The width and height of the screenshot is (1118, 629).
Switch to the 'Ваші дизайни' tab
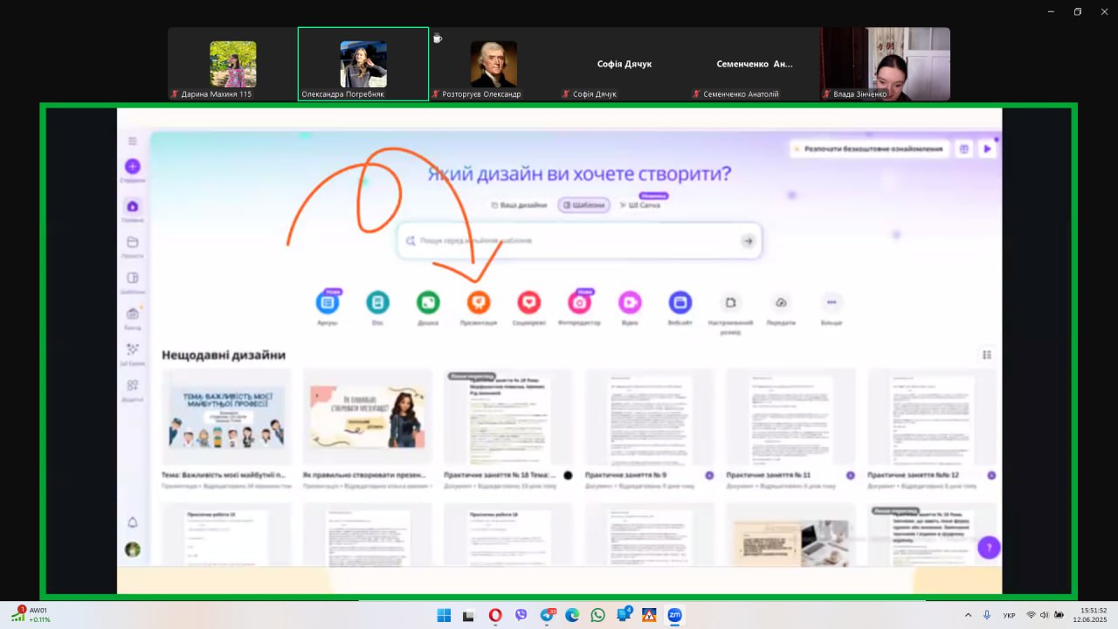tap(519, 205)
